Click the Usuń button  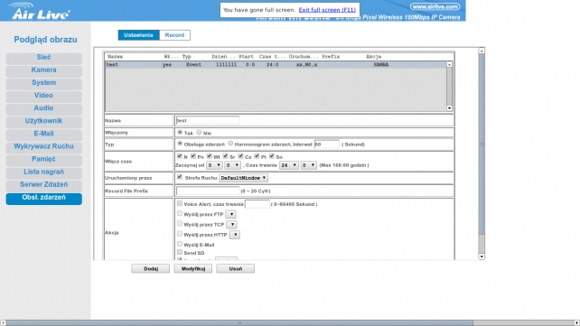click(x=236, y=269)
